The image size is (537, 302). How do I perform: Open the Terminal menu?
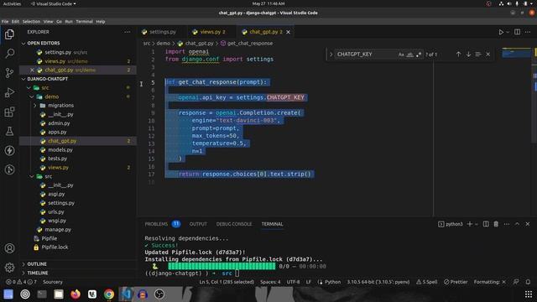coord(84,22)
